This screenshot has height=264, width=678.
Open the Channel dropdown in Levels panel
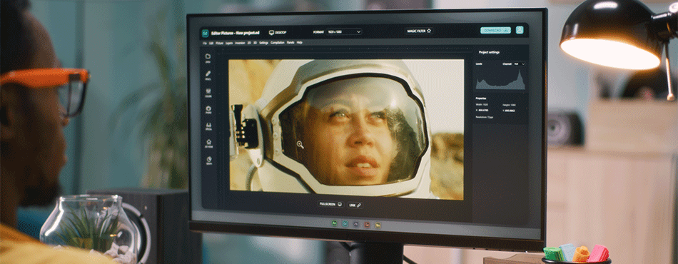[x=519, y=64]
